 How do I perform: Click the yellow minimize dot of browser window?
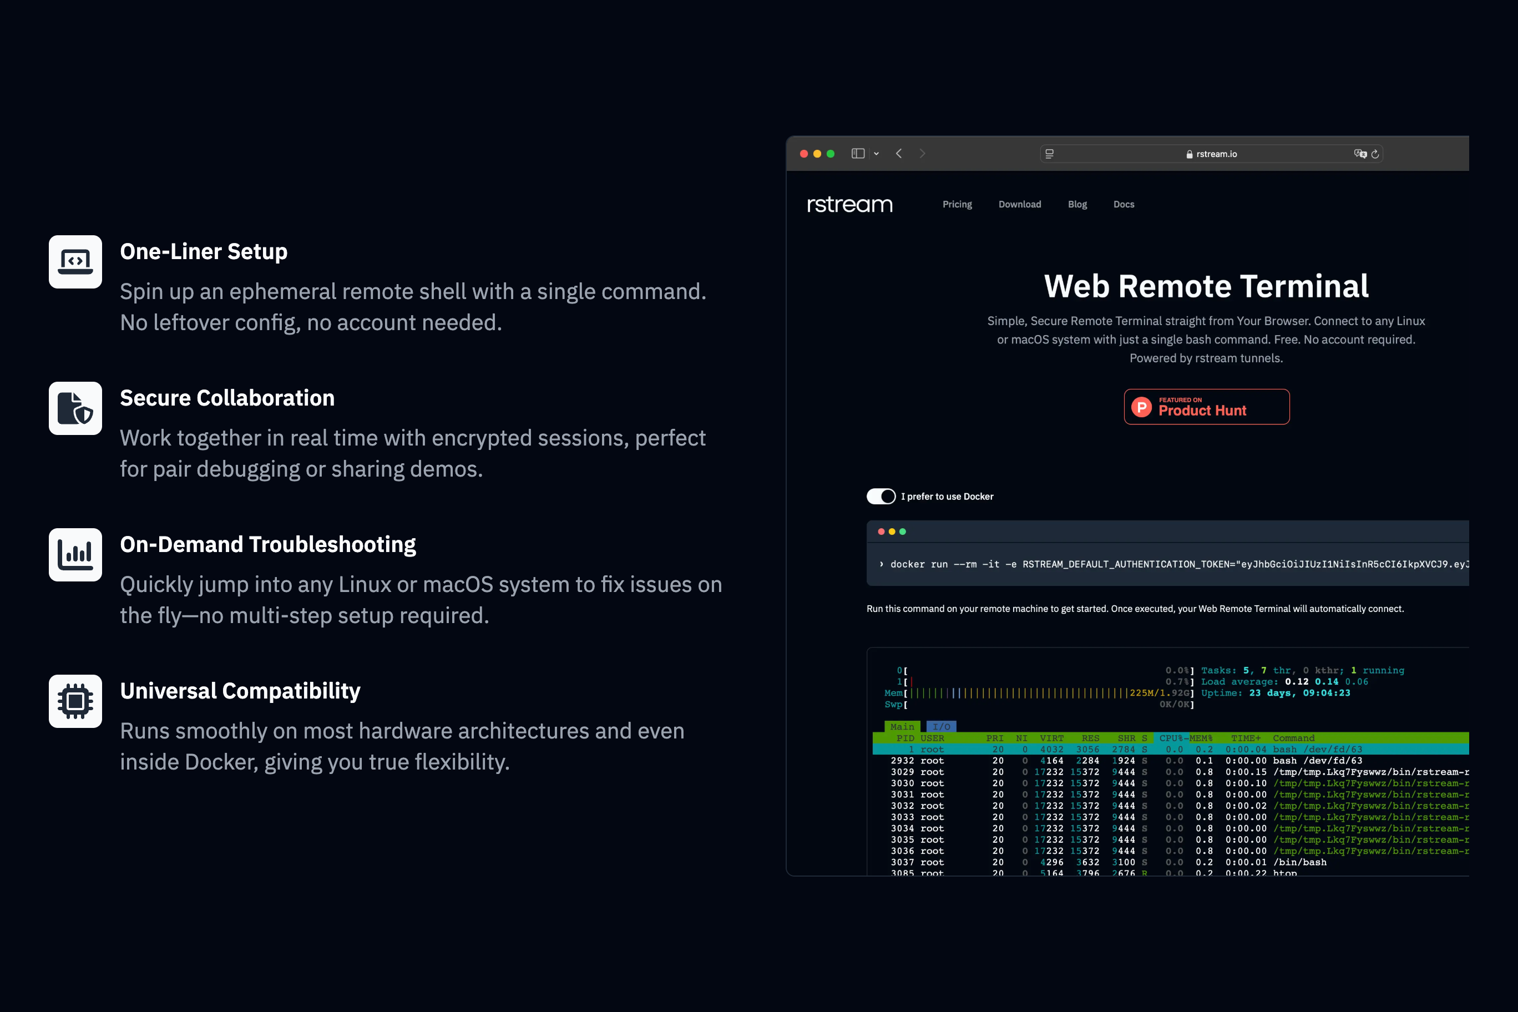(x=817, y=154)
